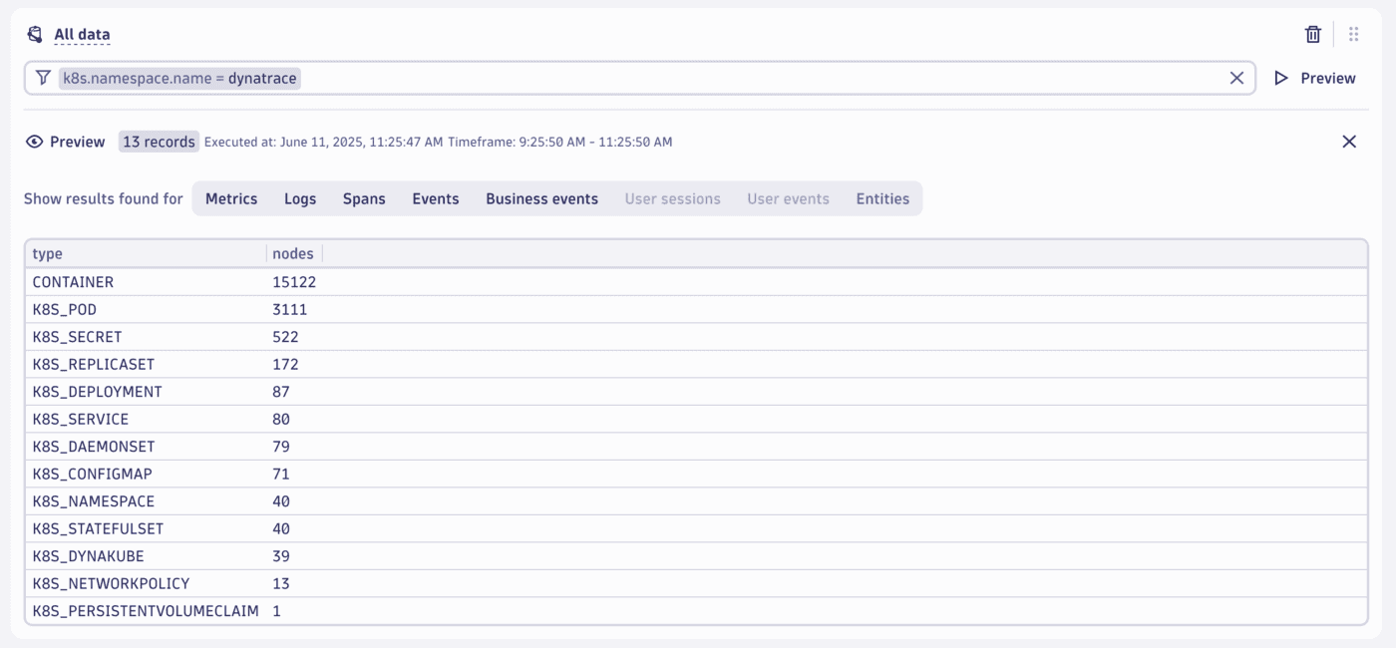Screen dimensions: 1396x648
Task: Dismiss the preview panel via its X icon
Action: tap(1349, 142)
